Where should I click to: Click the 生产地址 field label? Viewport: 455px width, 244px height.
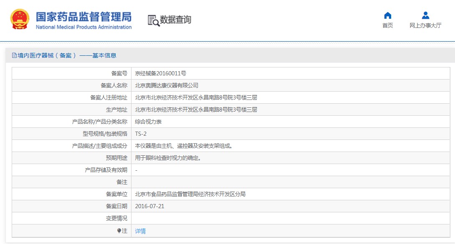point(116,110)
